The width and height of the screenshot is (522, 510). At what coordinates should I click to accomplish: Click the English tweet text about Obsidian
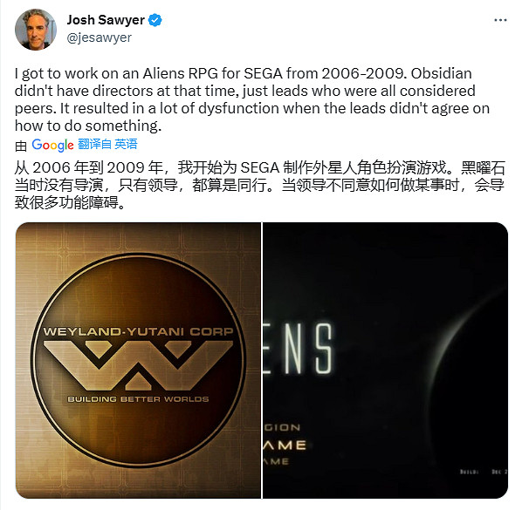pyautogui.click(x=252, y=99)
